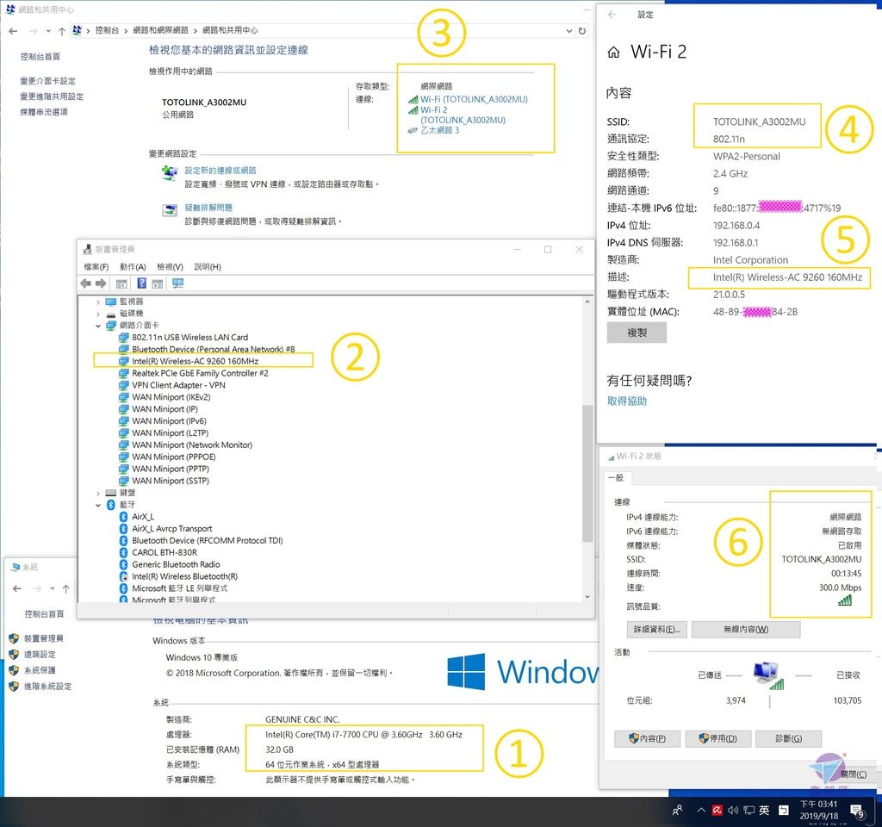Open the Wi-Fi (TOTOLINK_A3002MU) connection link
The width and height of the screenshot is (882, 827).
coord(474,100)
